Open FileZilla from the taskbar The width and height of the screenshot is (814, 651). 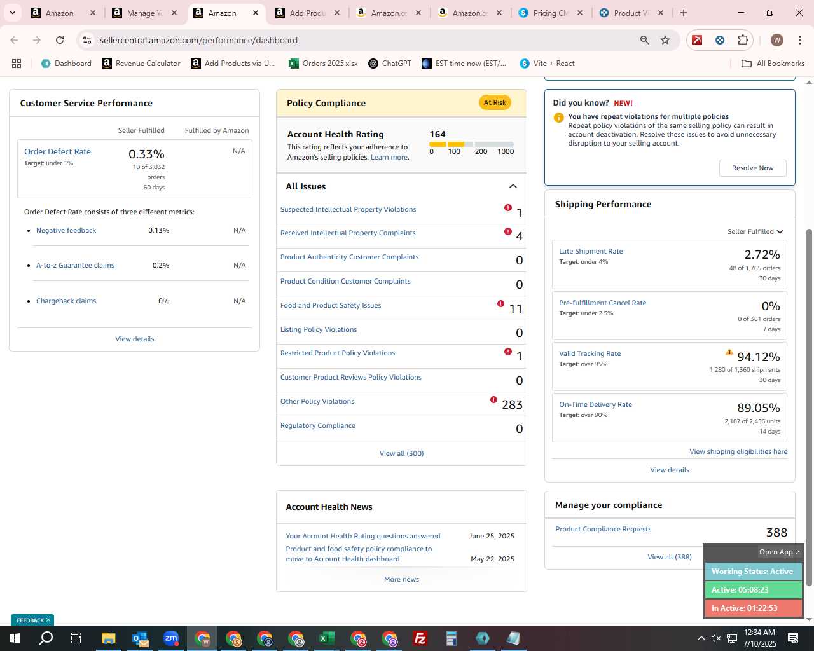(x=420, y=638)
